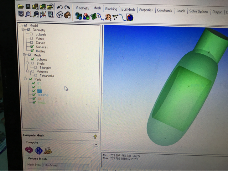Enable the Curves checkbox
The image size is (228, 171).
tap(32, 42)
